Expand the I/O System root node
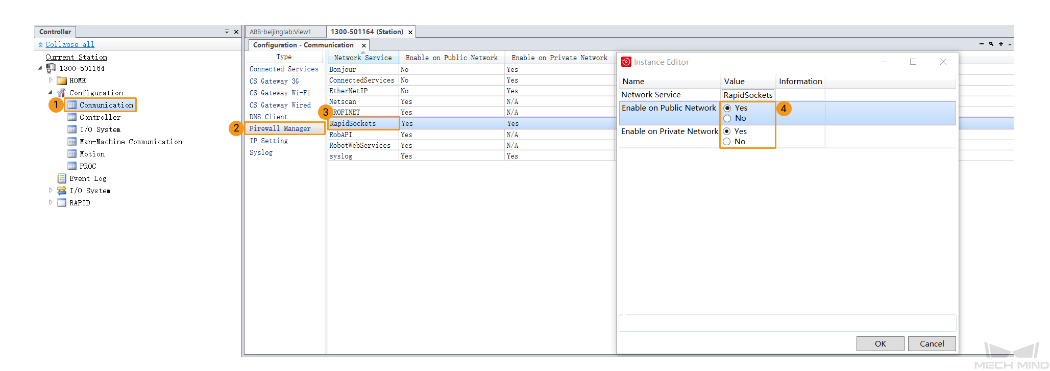The width and height of the screenshot is (1050, 371). 51,190
